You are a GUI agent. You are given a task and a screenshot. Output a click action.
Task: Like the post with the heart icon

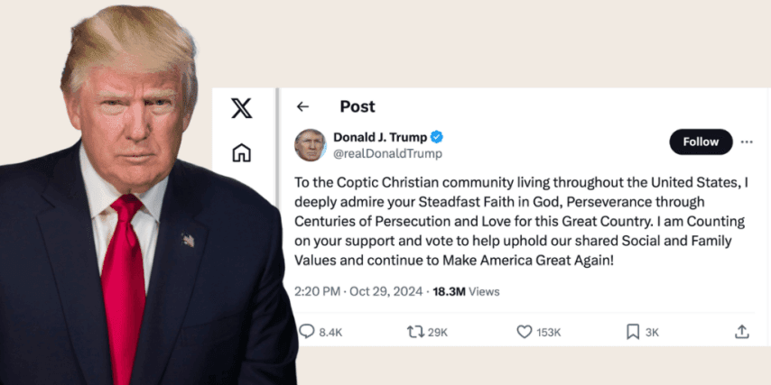[x=524, y=332]
